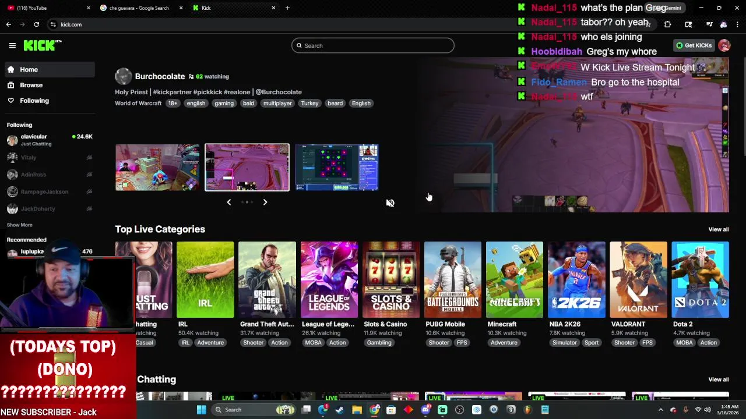Select the gaming stream tag
This screenshot has height=419, width=746.
tap(224, 103)
